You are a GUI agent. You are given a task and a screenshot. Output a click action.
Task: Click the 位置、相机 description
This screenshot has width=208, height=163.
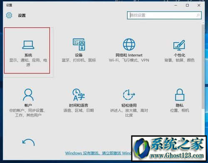tap(180, 110)
